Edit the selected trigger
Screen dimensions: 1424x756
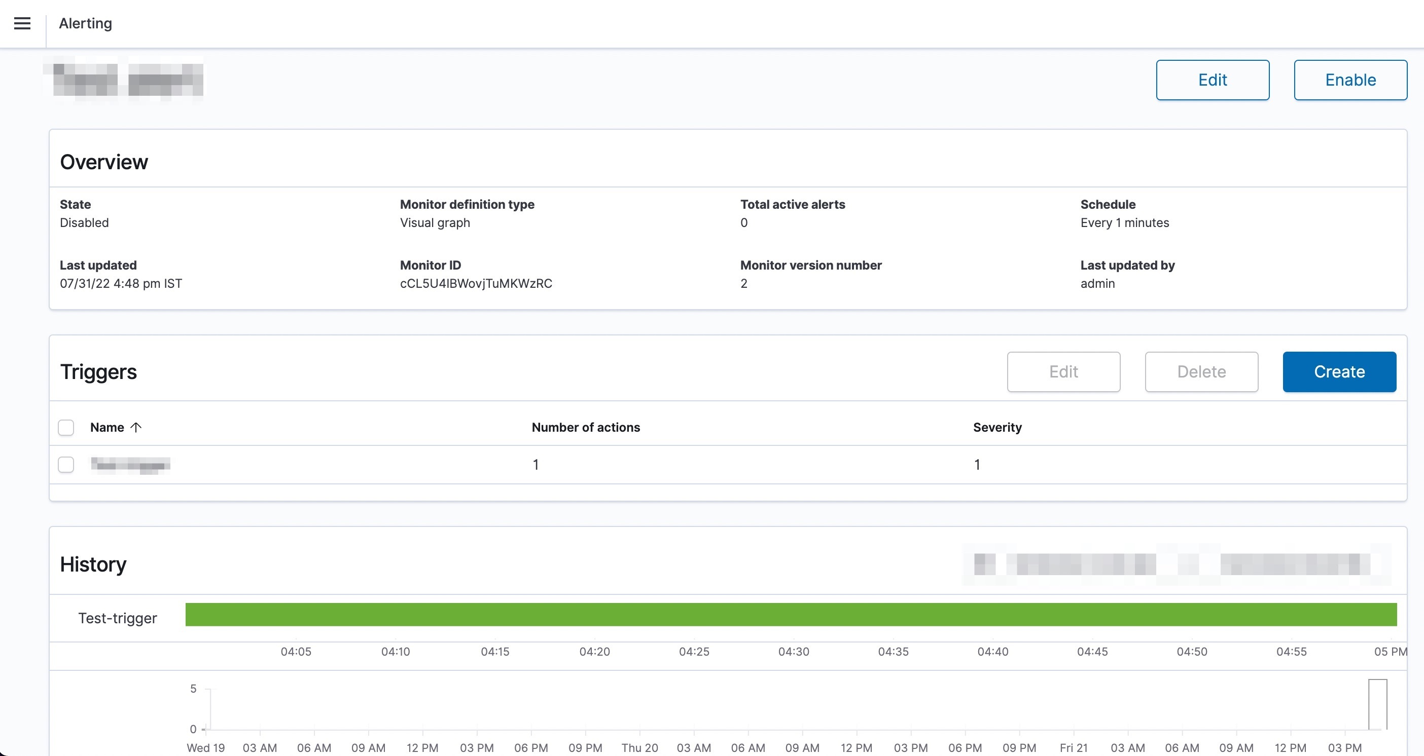coord(1063,371)
